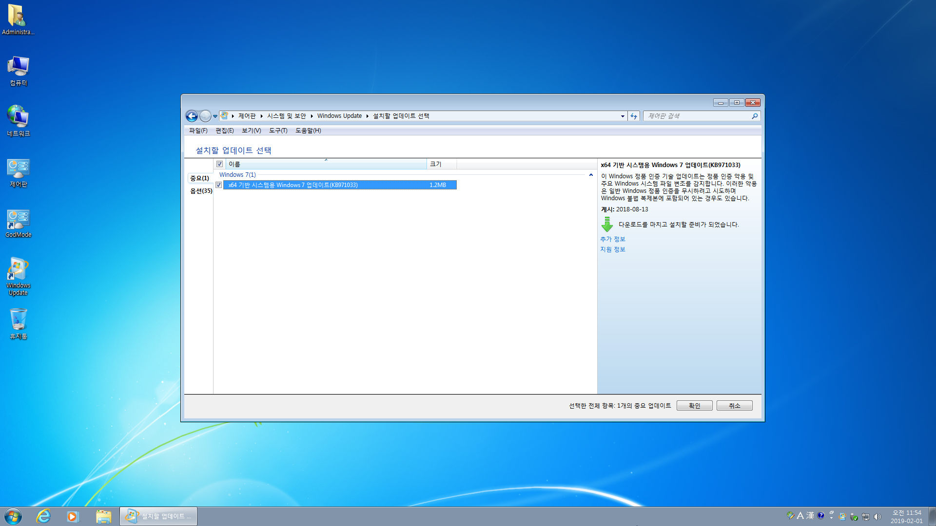Viewport: 936px width, 526px height.
Task: Click the Windows 7(1) group label
Action: coord(237,175)
